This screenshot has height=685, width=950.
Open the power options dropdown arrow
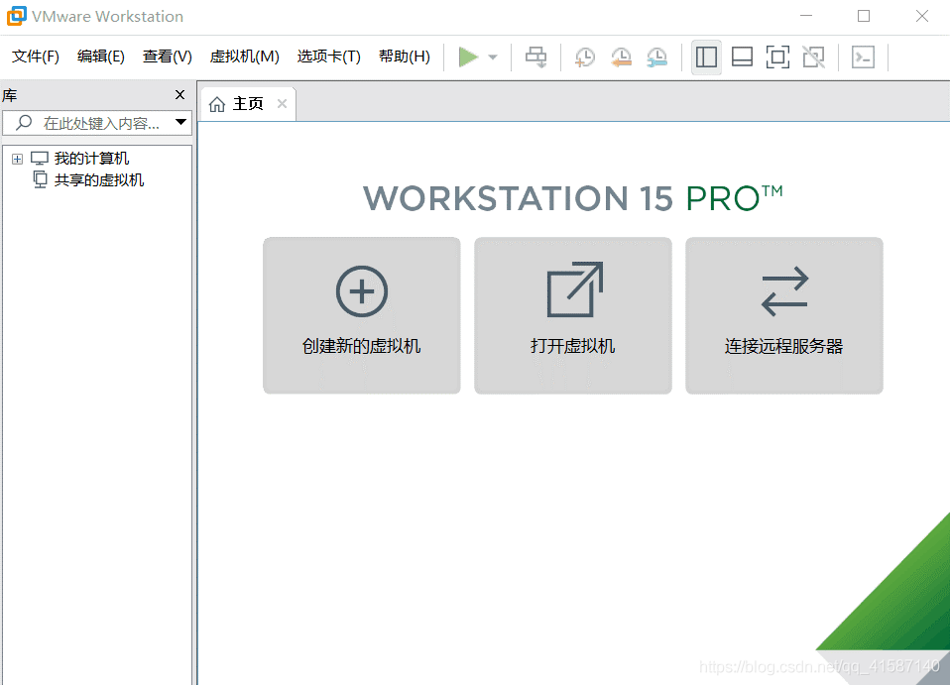(x=493, y=57)
